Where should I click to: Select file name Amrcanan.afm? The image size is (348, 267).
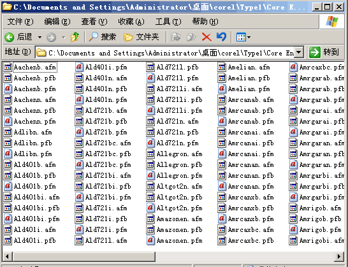pyautogui.click(x=250, y=165)
